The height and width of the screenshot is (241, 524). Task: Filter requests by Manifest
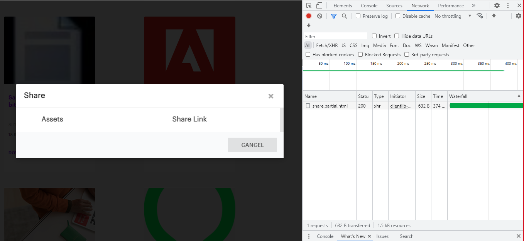point(450,45)
